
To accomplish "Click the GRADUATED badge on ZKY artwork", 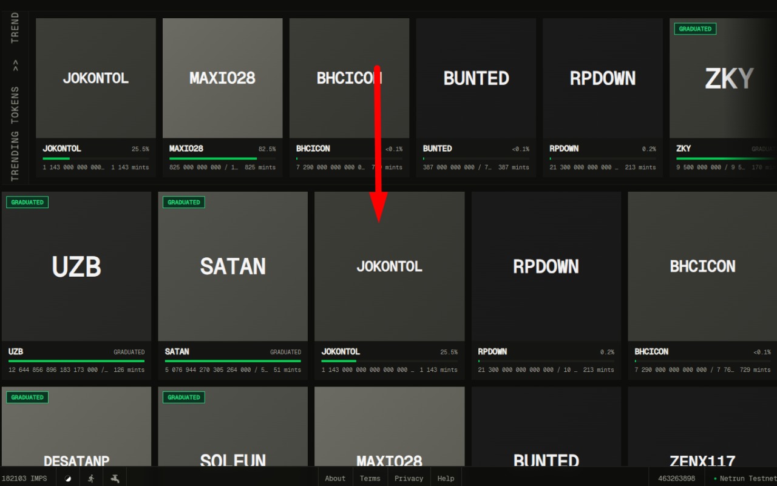I will [695, 29].
